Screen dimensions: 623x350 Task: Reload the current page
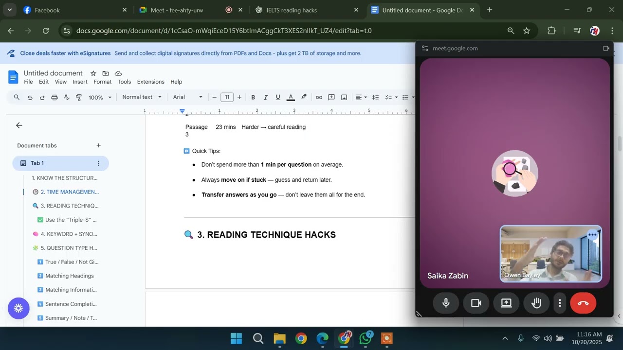pos(46,31)
